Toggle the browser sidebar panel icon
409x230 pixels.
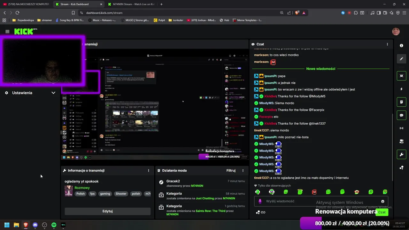pos(379,13)
